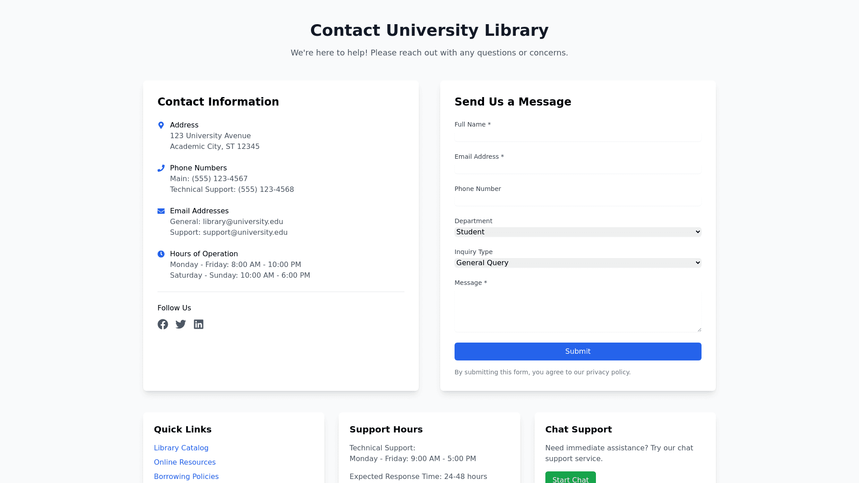Click inside the Message text area
The height and width of the screenshot is (483, 859).
pos(578,311)
